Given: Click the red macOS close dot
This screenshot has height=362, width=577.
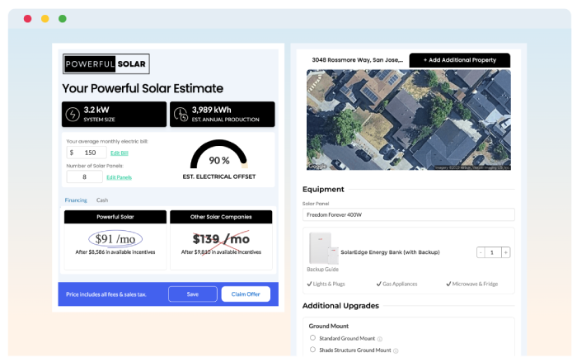Looking at the screenshot, I should (27, 18).
